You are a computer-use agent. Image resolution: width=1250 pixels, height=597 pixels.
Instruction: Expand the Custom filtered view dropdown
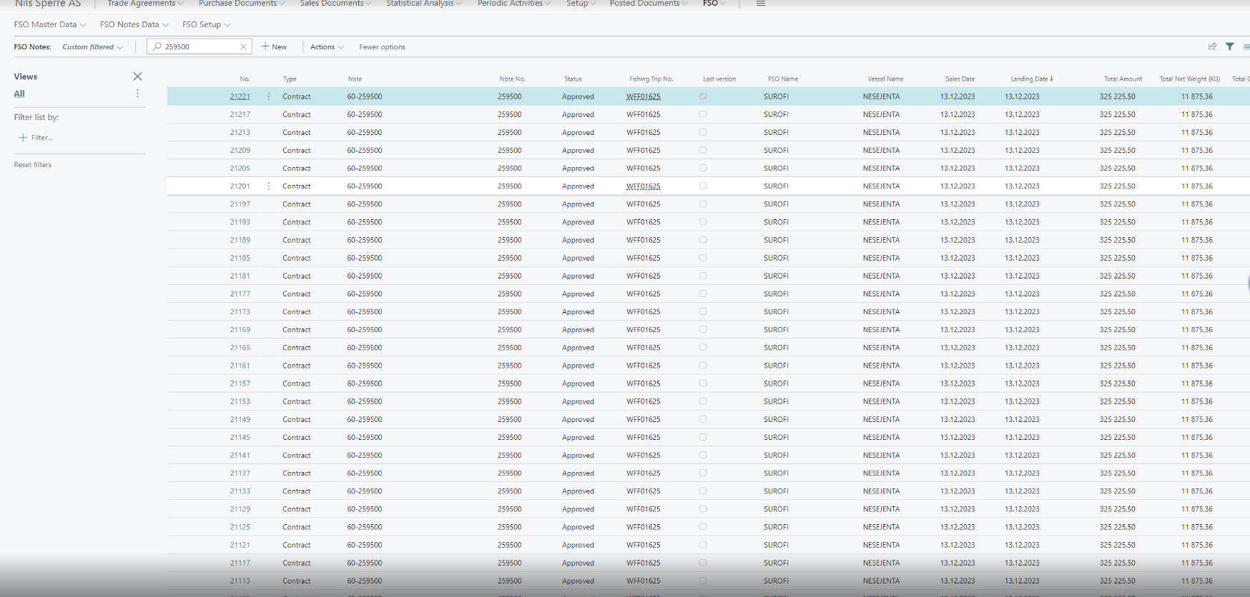pyautogui.click(x=92, y=47)
